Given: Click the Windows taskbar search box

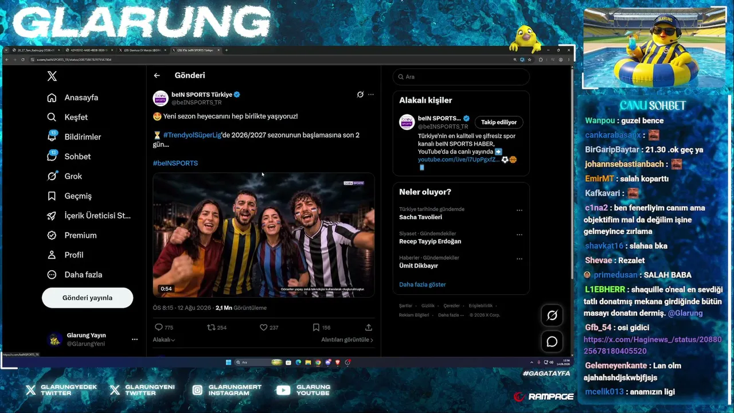Looking at the screenshot, I should (259, 363).
